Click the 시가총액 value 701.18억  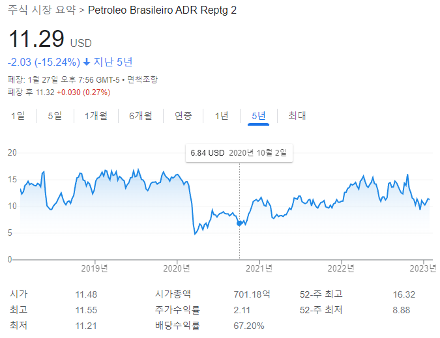[x=252, y=294]
